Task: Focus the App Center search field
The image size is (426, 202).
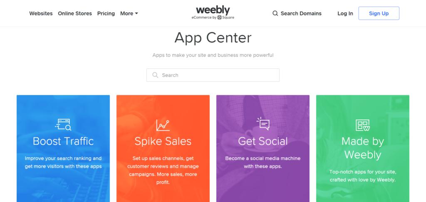Action: pos(213,75)
